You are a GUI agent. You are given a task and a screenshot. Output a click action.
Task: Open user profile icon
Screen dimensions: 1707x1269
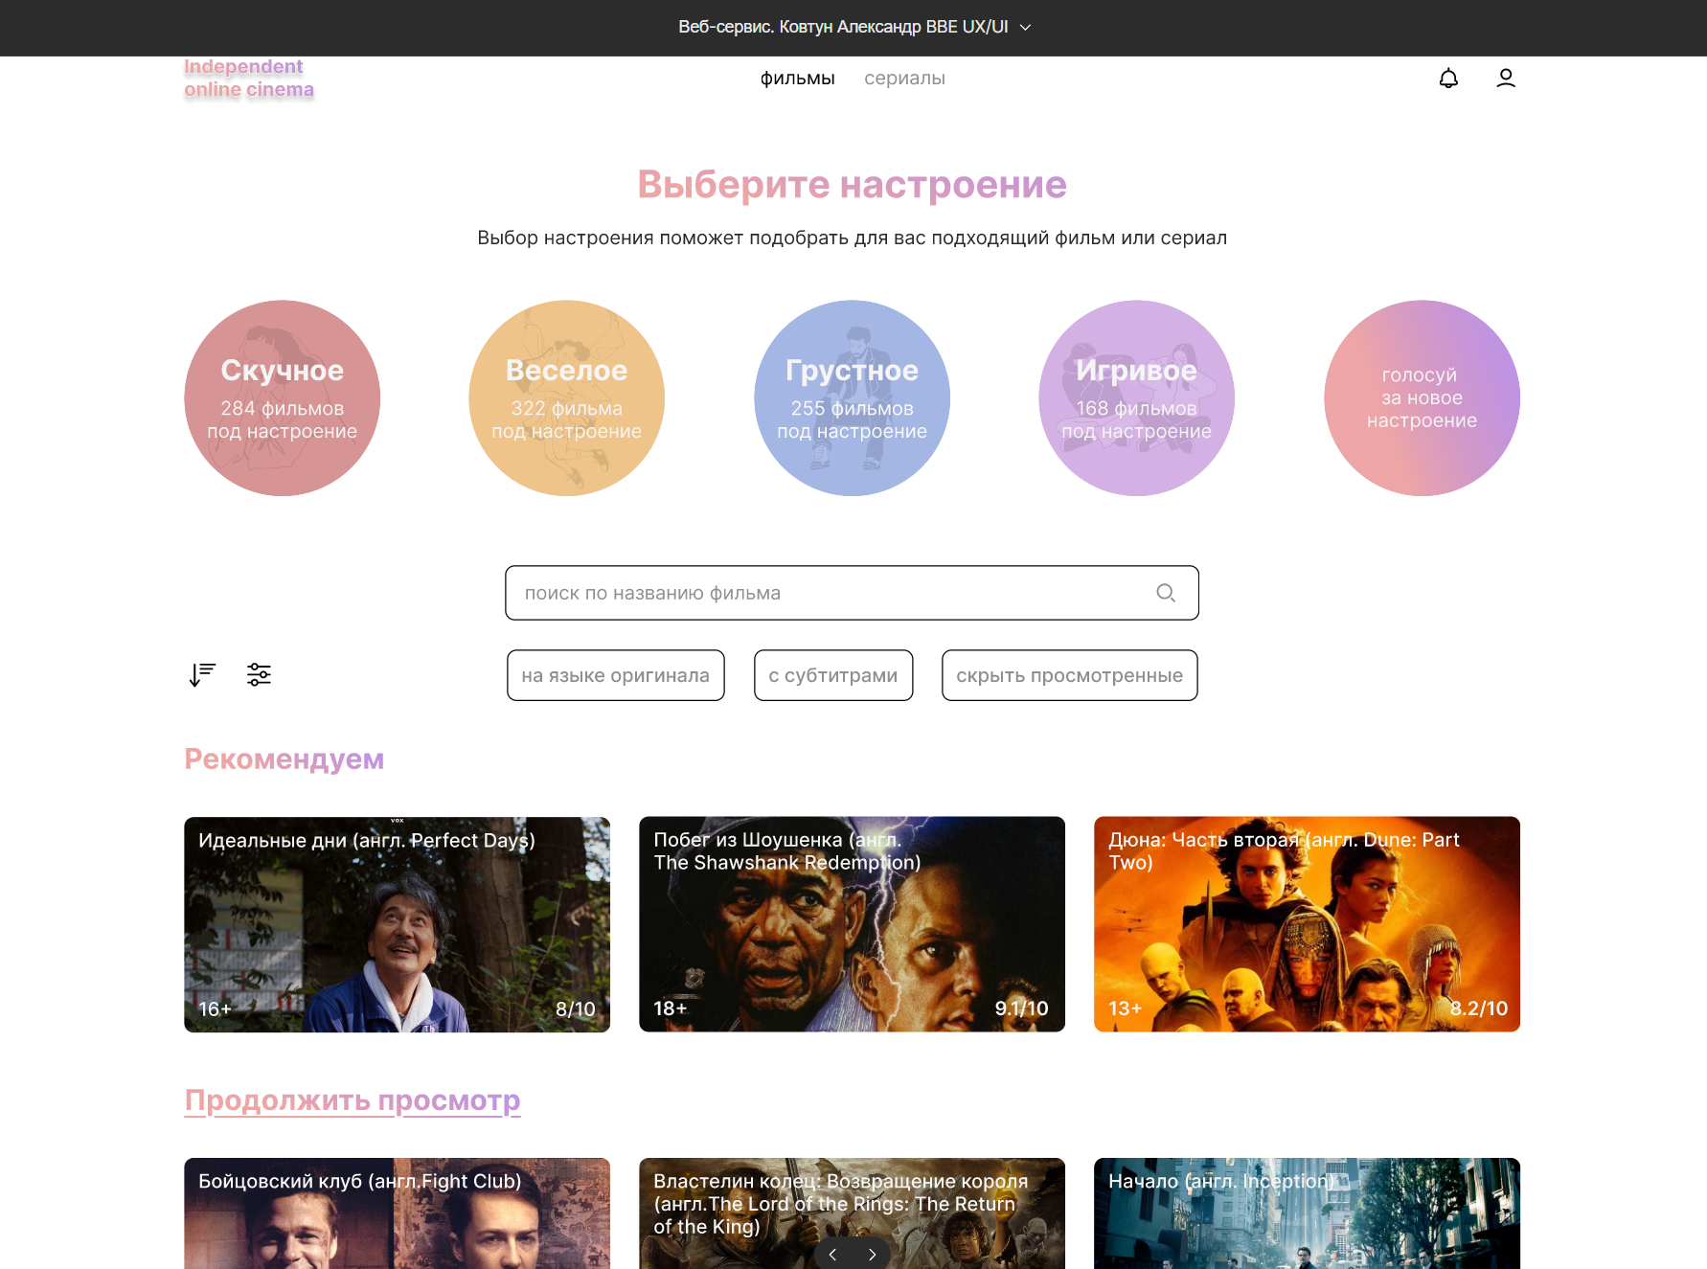1506,79
